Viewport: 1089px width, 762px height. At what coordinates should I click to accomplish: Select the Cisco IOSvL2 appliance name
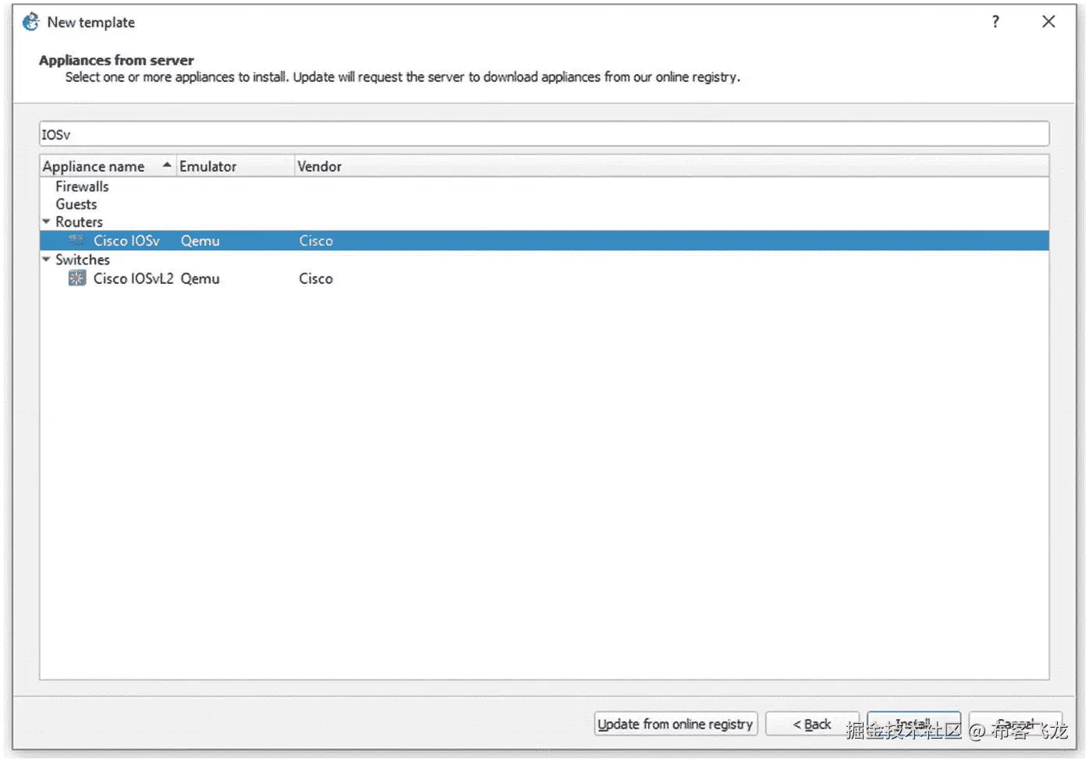[x=133, y=278]
